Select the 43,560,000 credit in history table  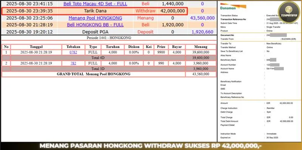pyautogui.click(x=202, y=18)
